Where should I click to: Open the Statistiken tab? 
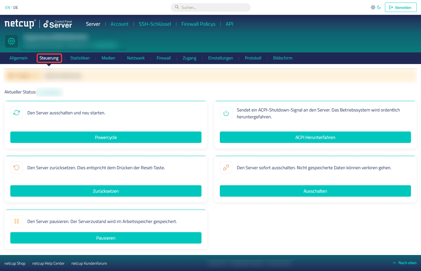click(80, 58)
